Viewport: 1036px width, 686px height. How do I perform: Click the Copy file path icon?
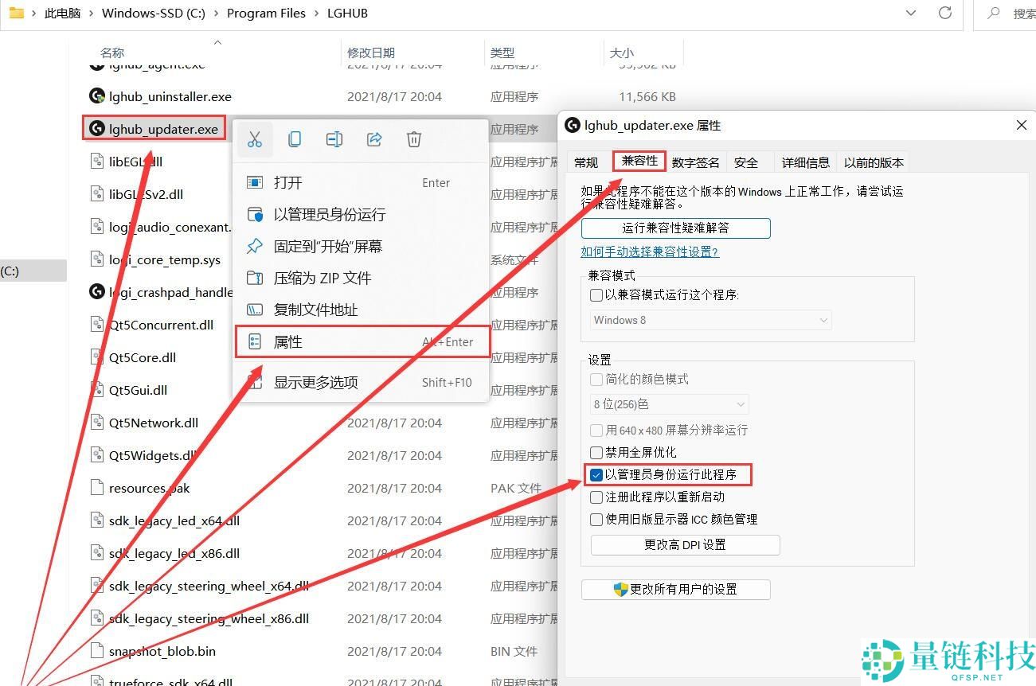coord(255,310)
